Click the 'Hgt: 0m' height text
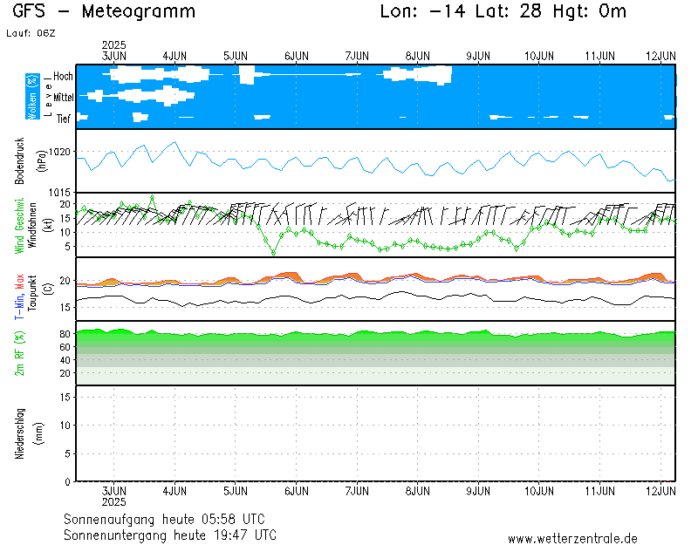The image size is (698, 545). point(590,11)
